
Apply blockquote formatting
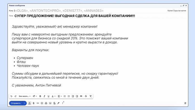pos(81,96)
